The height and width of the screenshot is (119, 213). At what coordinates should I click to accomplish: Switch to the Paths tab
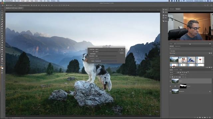click(x=181, y=70)
